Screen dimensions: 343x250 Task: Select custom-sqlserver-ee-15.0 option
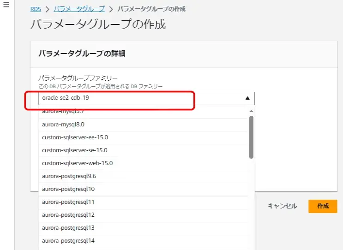click(75, 137)
